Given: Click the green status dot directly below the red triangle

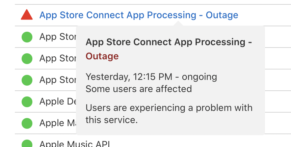Looking at the screenshot, I should (x=27, y=37).
